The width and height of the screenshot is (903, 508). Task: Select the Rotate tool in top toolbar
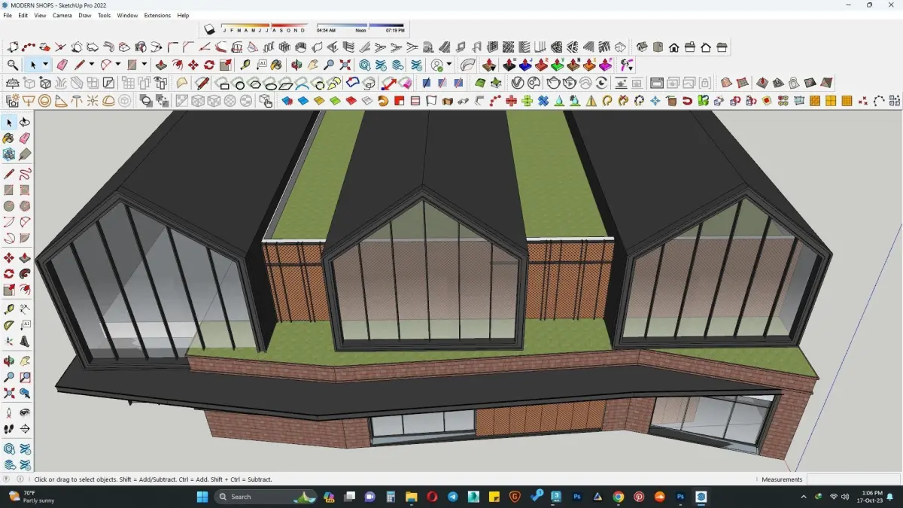209,65
